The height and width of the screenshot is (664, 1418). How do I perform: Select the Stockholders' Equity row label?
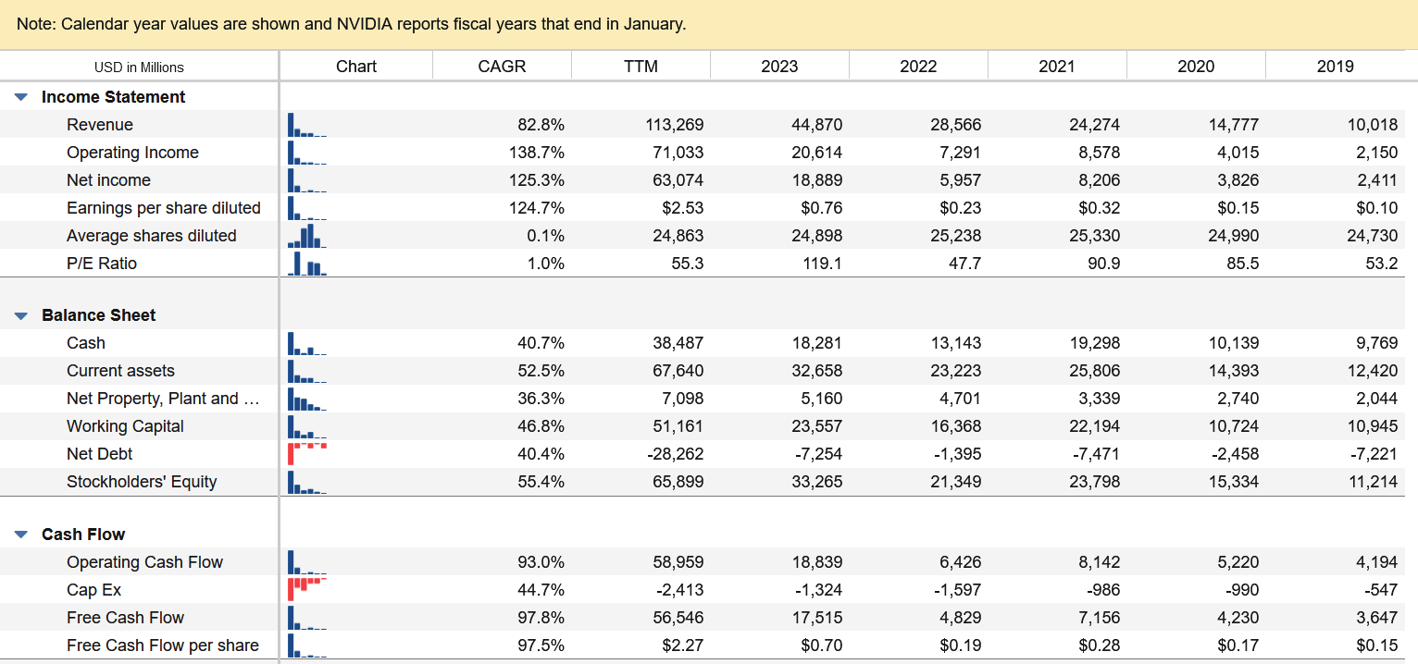click(x=142, y=482)
